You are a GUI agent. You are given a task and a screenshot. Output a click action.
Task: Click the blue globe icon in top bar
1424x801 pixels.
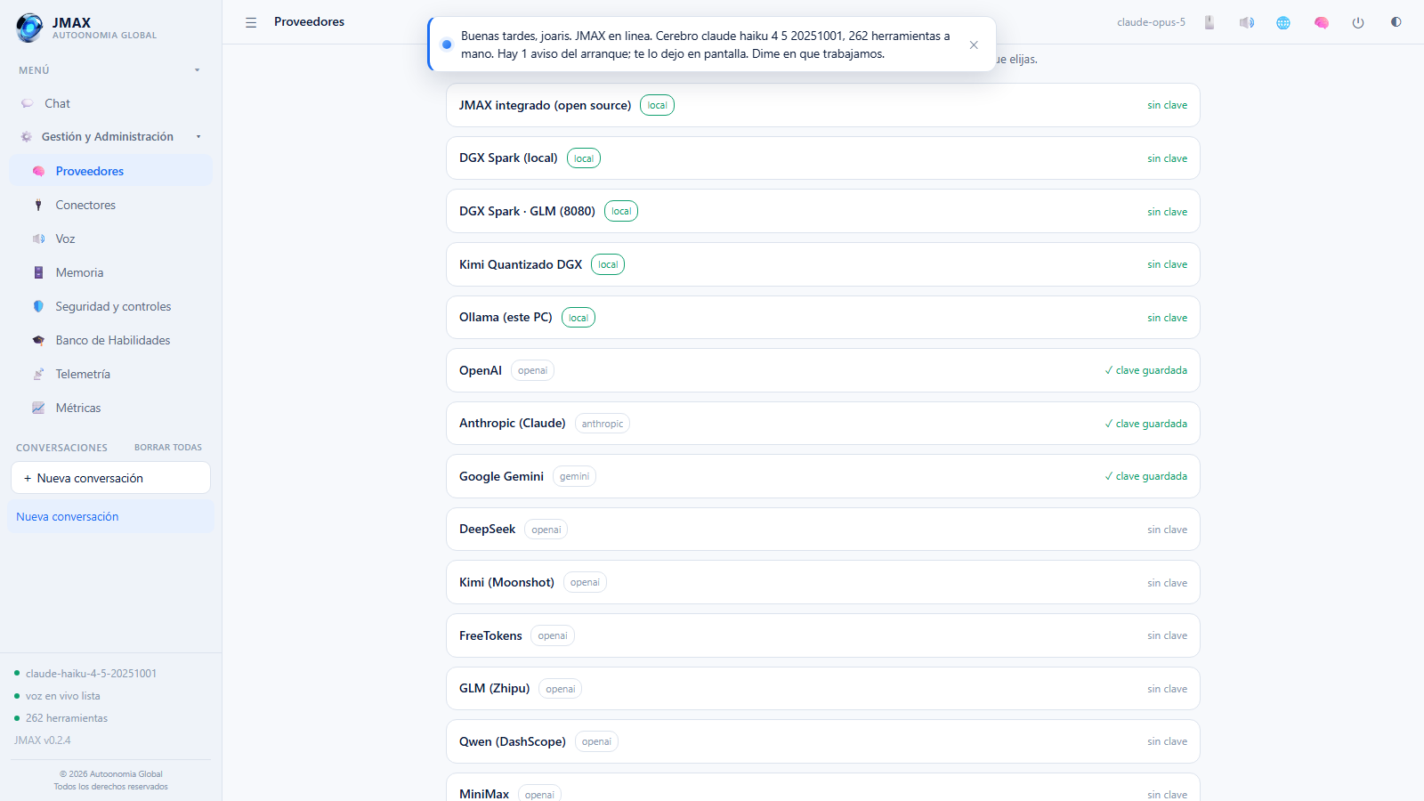point(1283,22)
